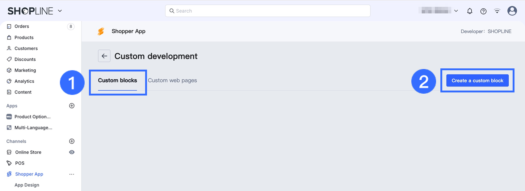The image size is (525, 191).
Task: Open App Design submenu item
Action: [27, 185]
